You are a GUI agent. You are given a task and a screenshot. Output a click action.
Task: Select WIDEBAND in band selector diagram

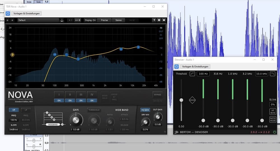click(x=53, y=124)
